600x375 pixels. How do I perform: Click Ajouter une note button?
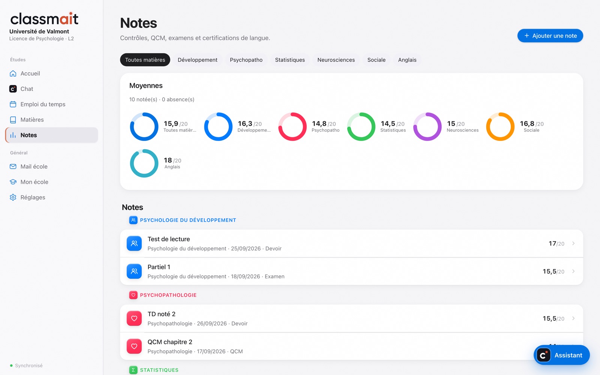tap(550, 36)
